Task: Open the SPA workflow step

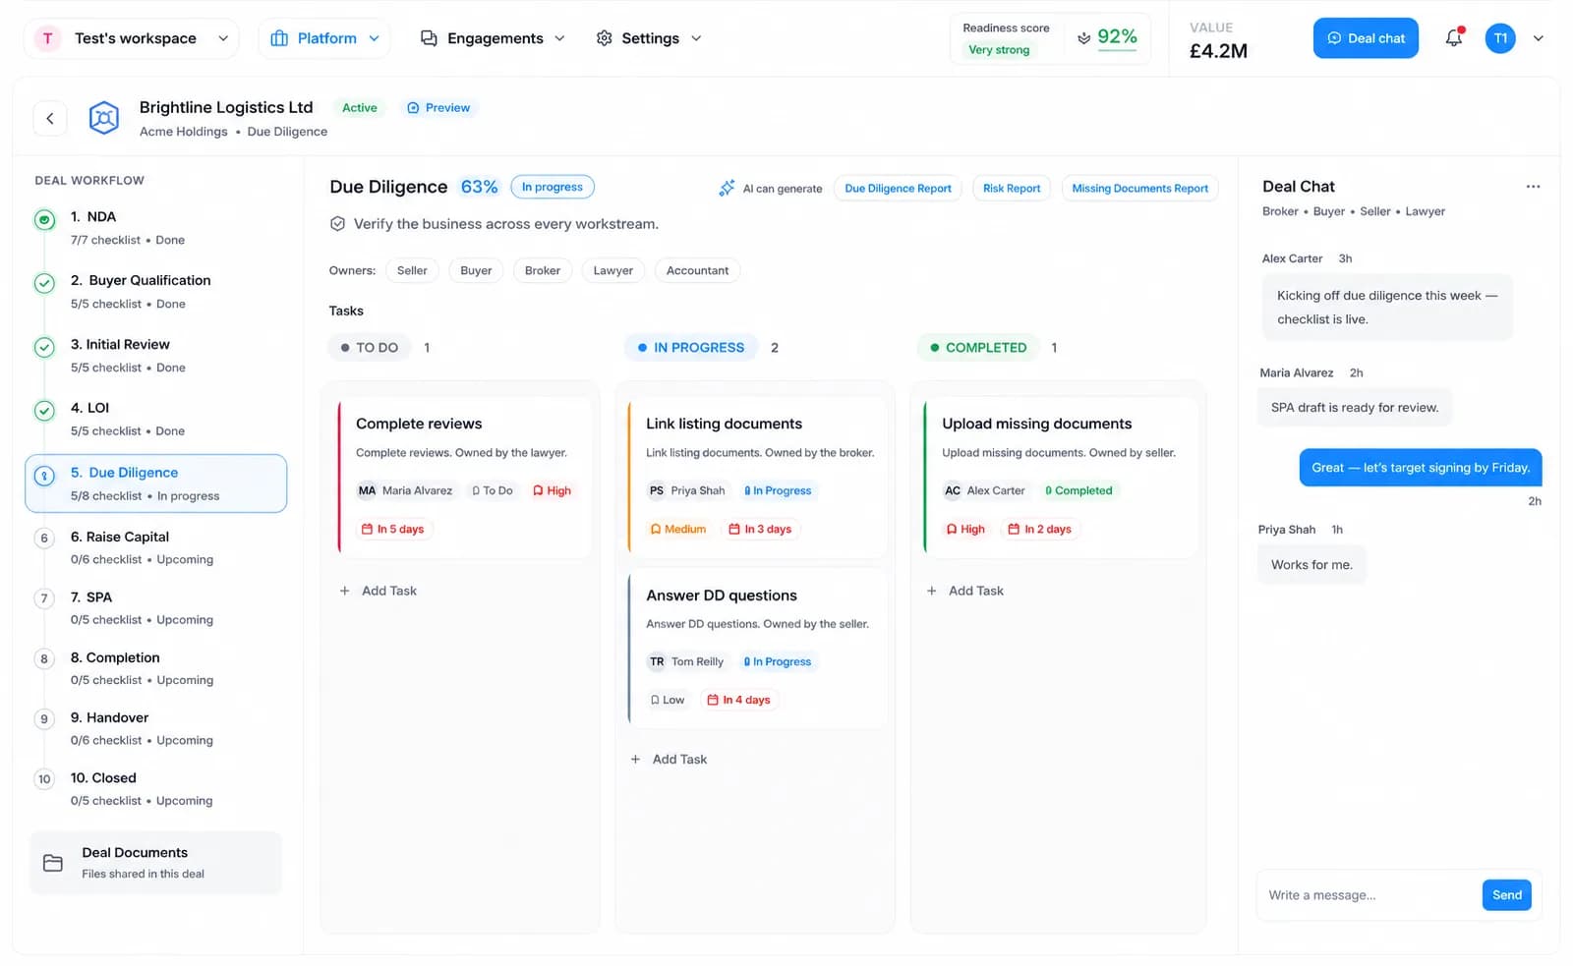Action: [x=157, y=607]
